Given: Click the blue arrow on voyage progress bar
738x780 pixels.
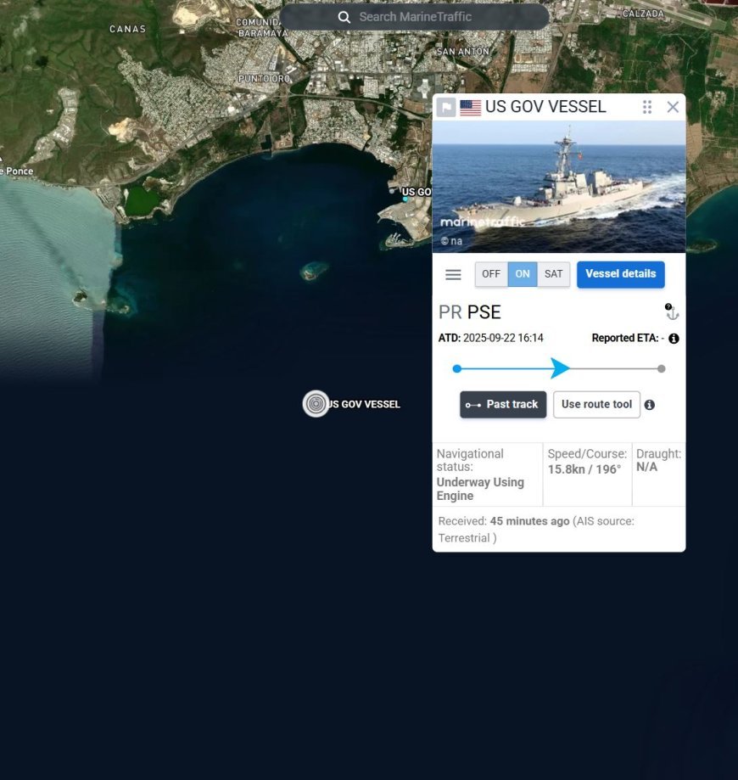Looking at the screenshot, I should point(559,368).
